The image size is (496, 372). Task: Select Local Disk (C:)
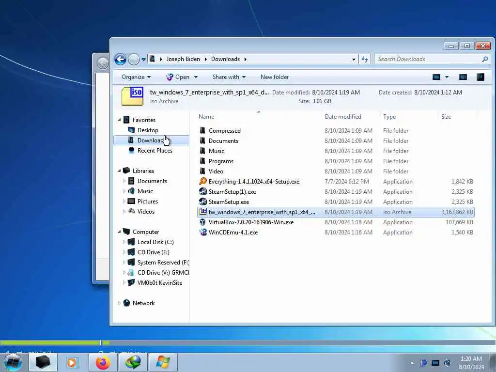pos(155,242)
